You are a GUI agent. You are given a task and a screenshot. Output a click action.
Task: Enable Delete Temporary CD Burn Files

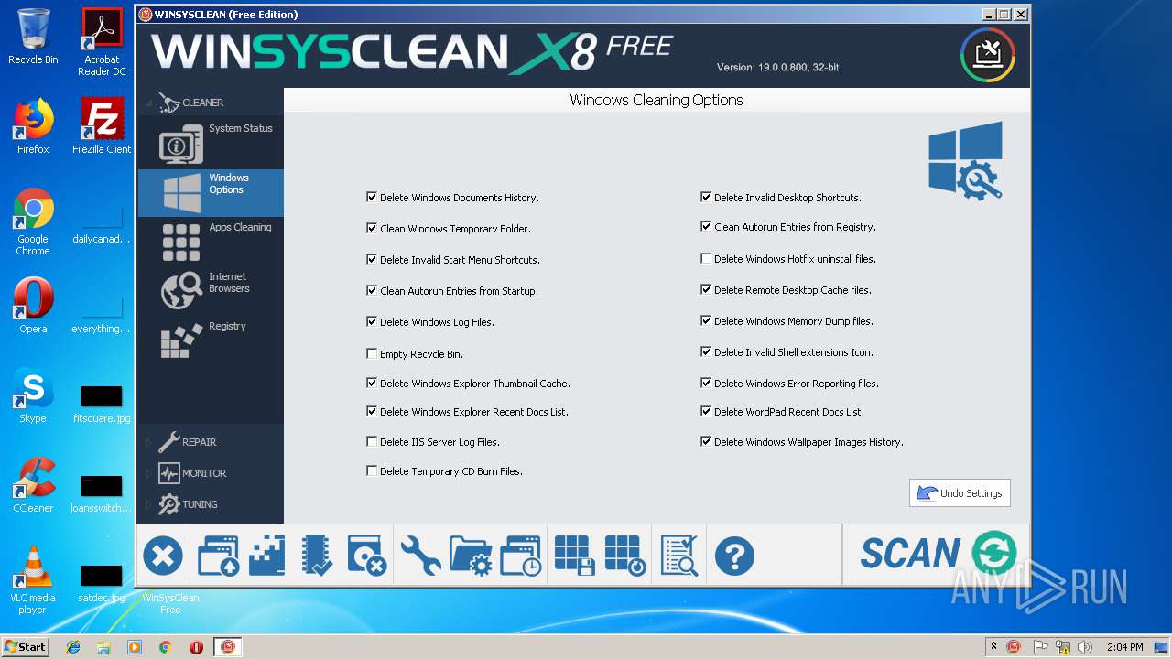[x=372, y=470]
